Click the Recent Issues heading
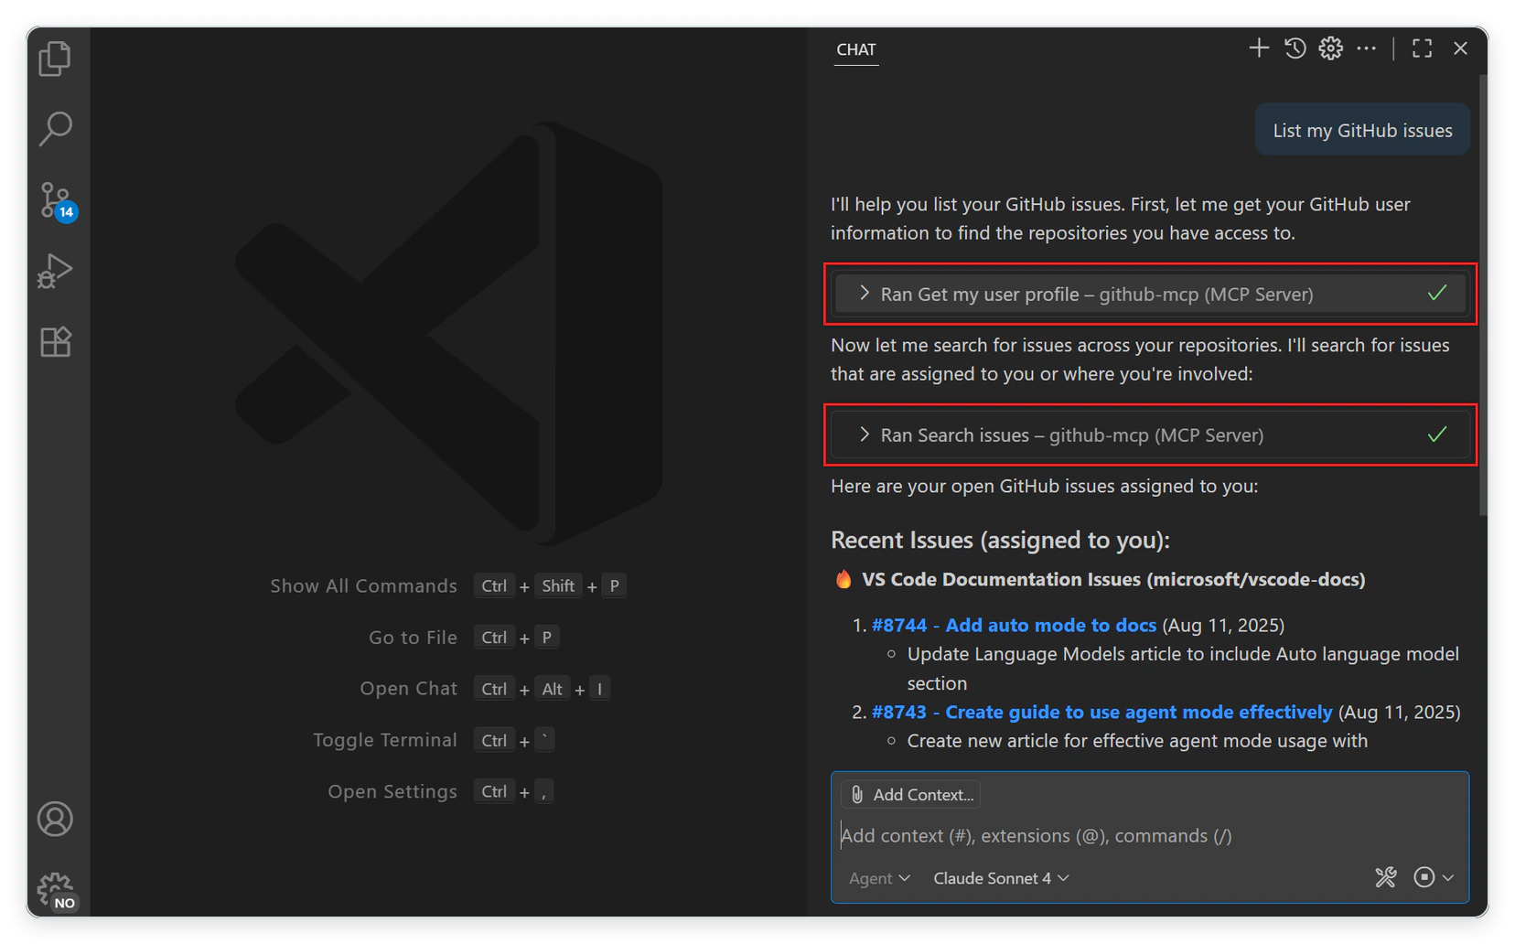The width and height of the screenshot is (1515, 944). [x=1000, y=540]
